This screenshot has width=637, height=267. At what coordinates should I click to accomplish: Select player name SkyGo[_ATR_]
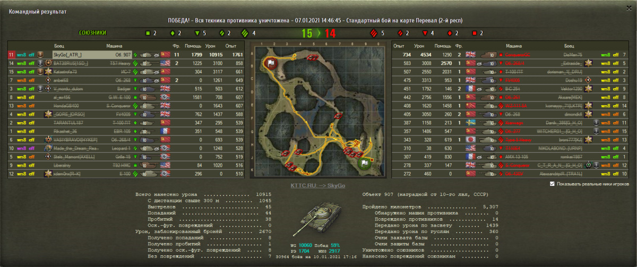pos(67,55)
